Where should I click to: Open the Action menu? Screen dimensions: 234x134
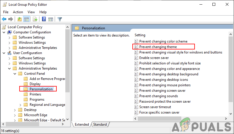coord(18,12)
